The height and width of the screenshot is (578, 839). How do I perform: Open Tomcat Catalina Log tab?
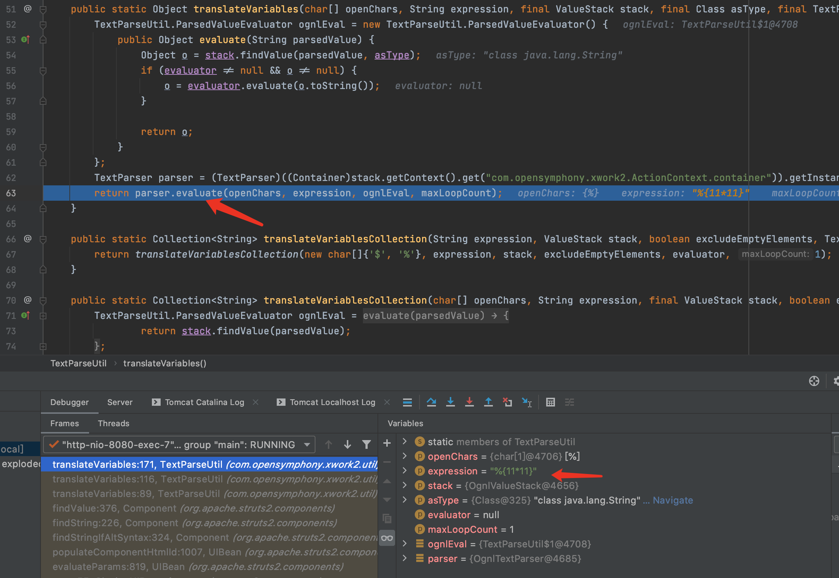[x=198, y=402]
